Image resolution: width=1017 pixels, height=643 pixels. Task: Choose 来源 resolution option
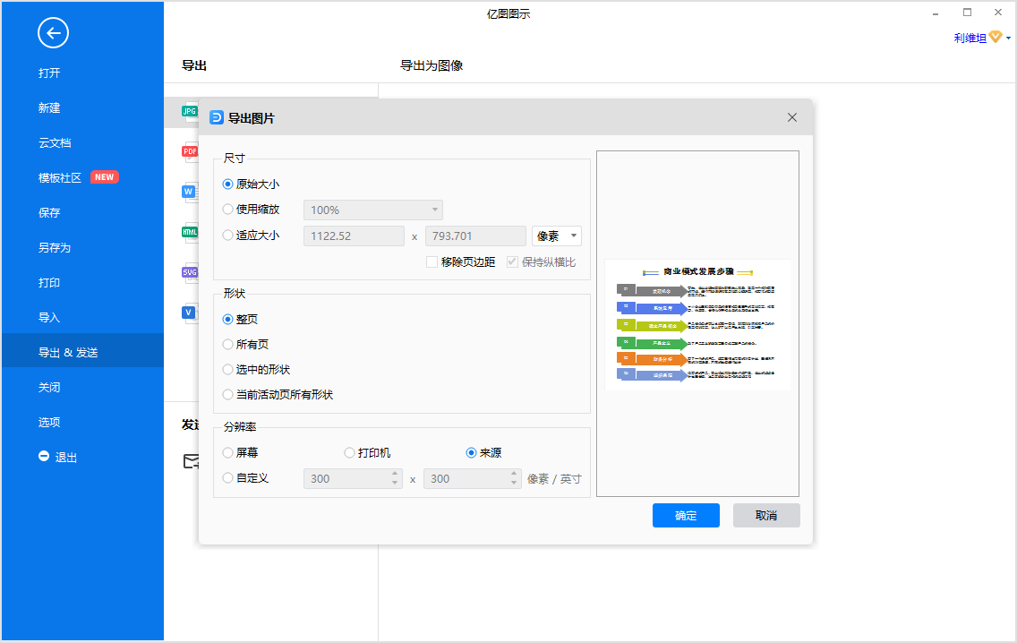(x=483, y=453)
